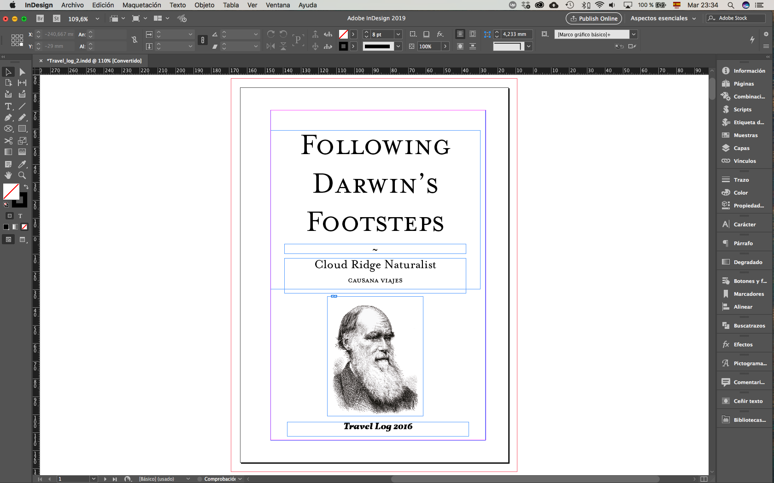Select the Gradient Feather tool
This screenshot has height=483, width=774.
(x=22, y=152)
